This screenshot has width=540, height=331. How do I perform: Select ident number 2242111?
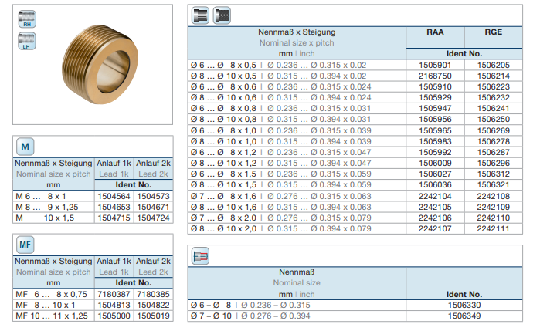coord(493,229)
